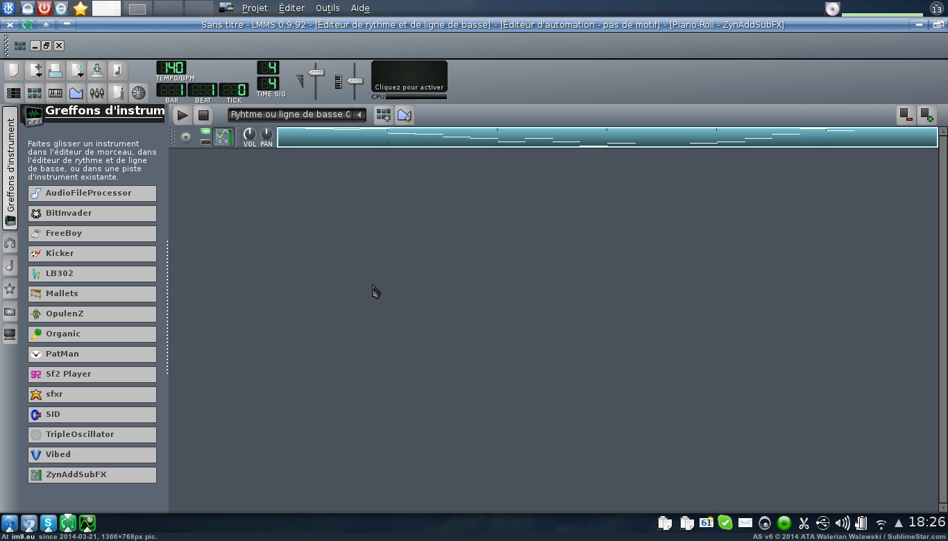The height and width of the screenshot is (541, 948).
Task: Toggle the track mute LED
Action: point(205,132)
